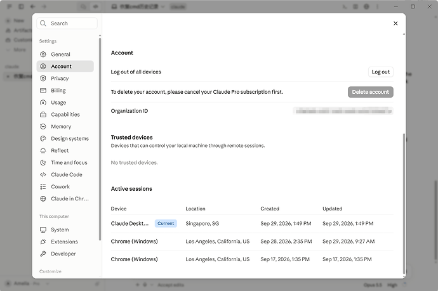Click the Log out button
This screenshot has width=438, height=291.
click(381, 72)
